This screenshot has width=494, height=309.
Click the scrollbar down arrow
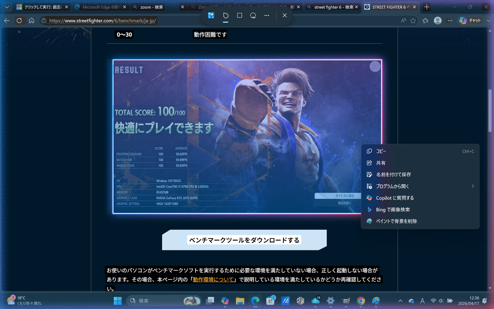click(490, 288)
